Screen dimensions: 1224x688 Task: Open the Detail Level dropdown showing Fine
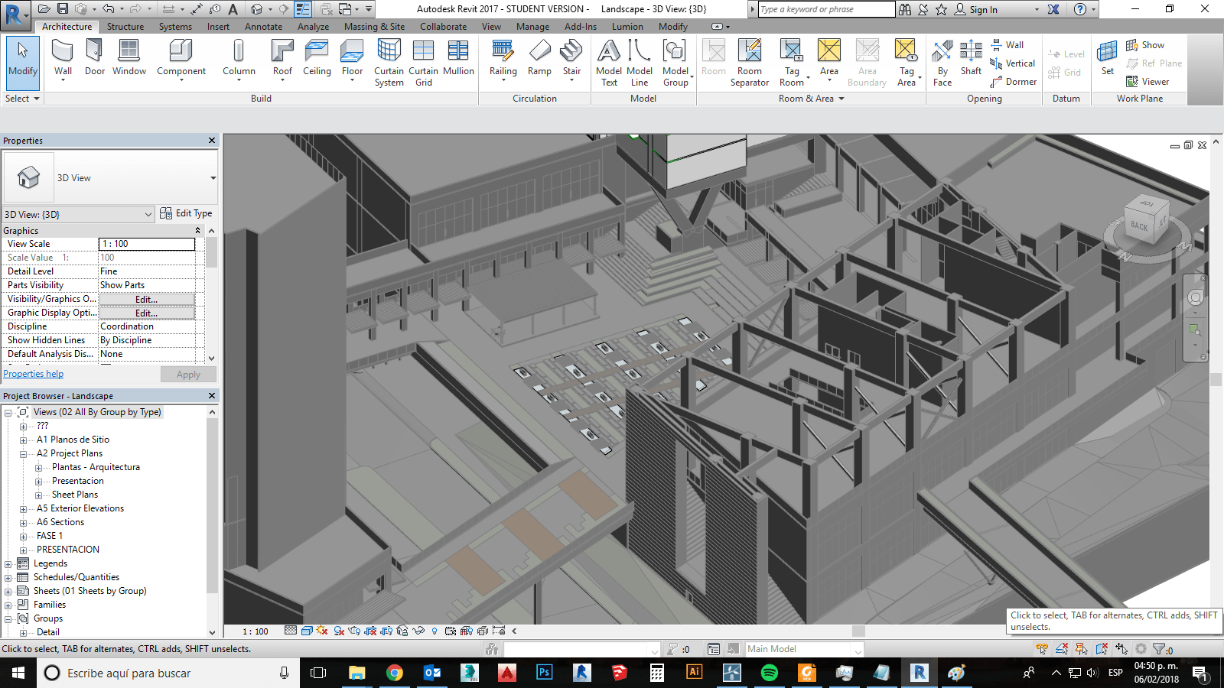(x=147, y=271)
